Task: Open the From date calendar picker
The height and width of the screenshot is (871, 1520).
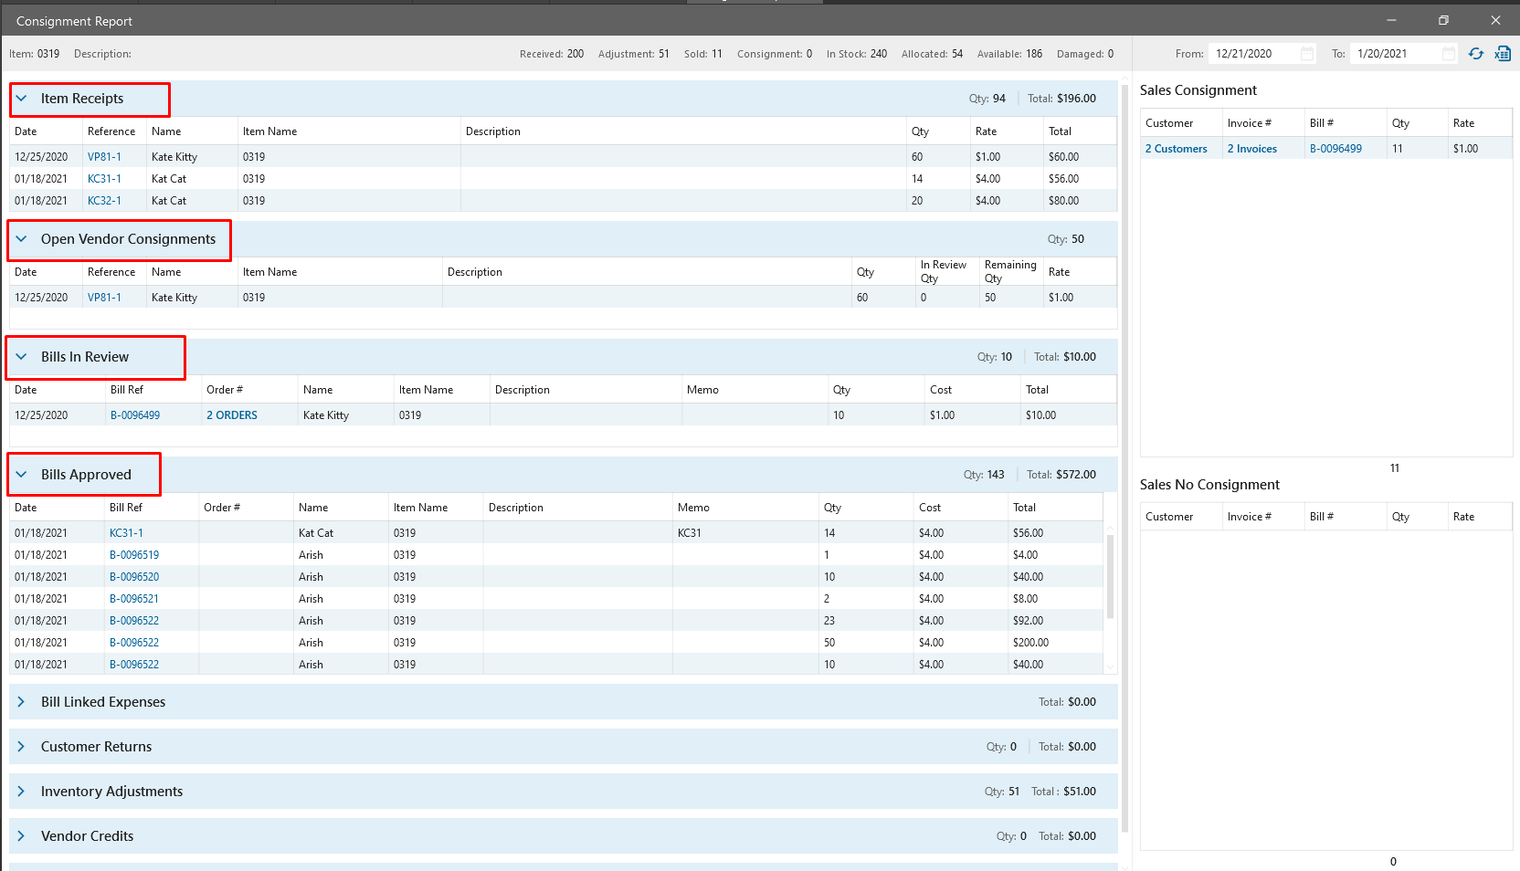Action: click(x=1307, y=54)
